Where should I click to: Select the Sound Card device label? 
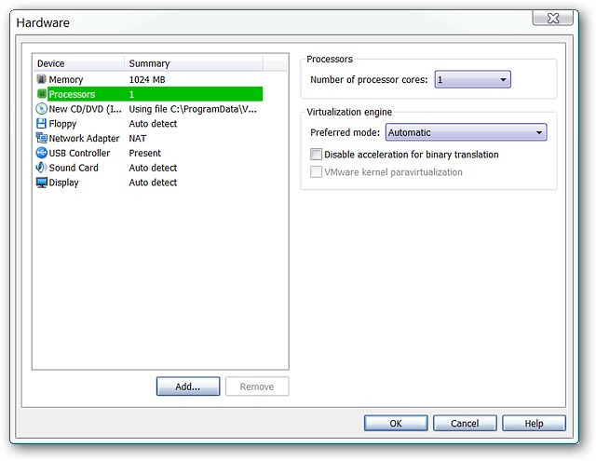coord(74,168)
